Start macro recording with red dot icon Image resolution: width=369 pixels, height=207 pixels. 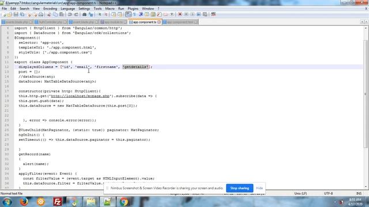(180, 14)
